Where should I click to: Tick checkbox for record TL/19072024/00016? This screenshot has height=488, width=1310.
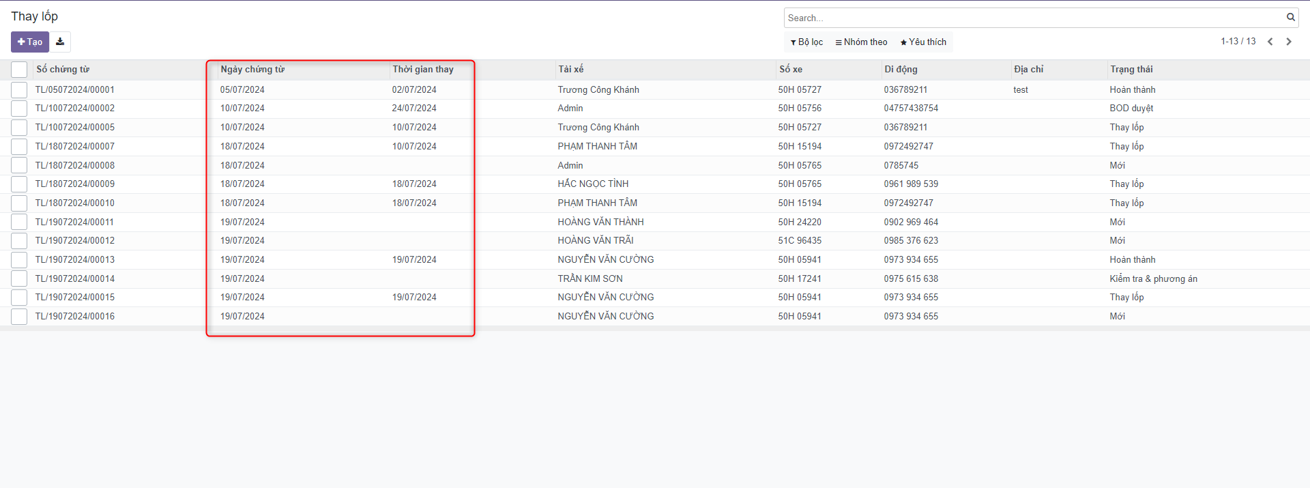pyautogui.click(x=19, y=317)
